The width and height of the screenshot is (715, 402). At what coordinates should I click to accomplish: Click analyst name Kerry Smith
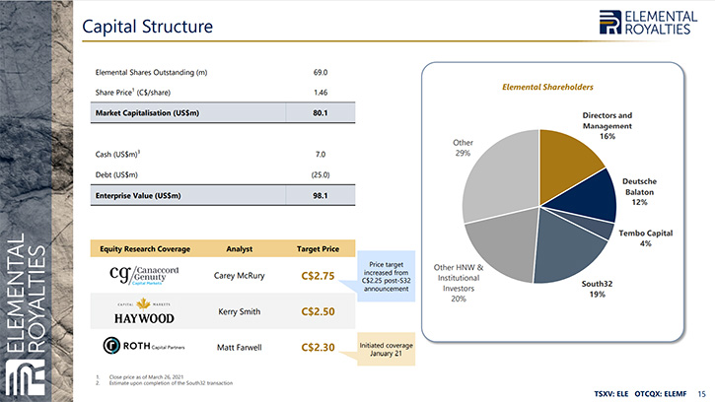click(x=240, y=311)
